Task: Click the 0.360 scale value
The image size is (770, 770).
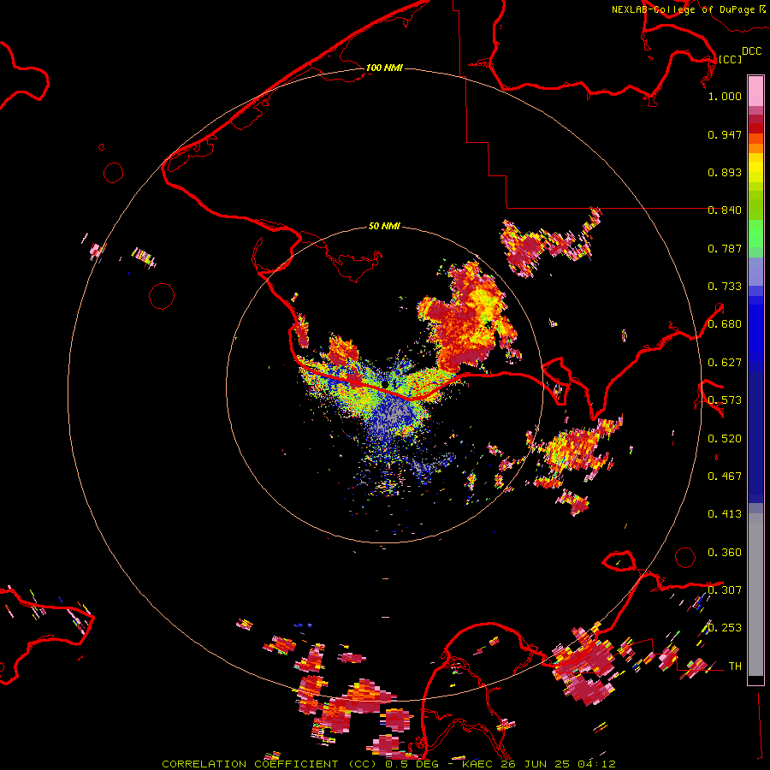Action: [x=725, y=553]
